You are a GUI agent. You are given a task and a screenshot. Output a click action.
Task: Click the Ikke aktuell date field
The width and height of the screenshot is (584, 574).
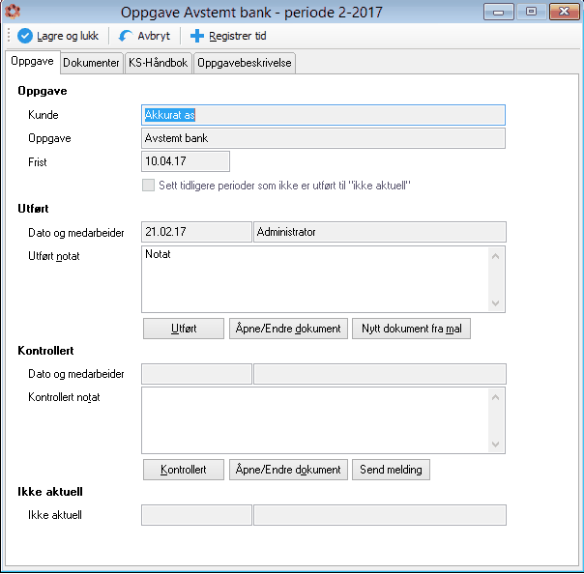coord(196,515)
